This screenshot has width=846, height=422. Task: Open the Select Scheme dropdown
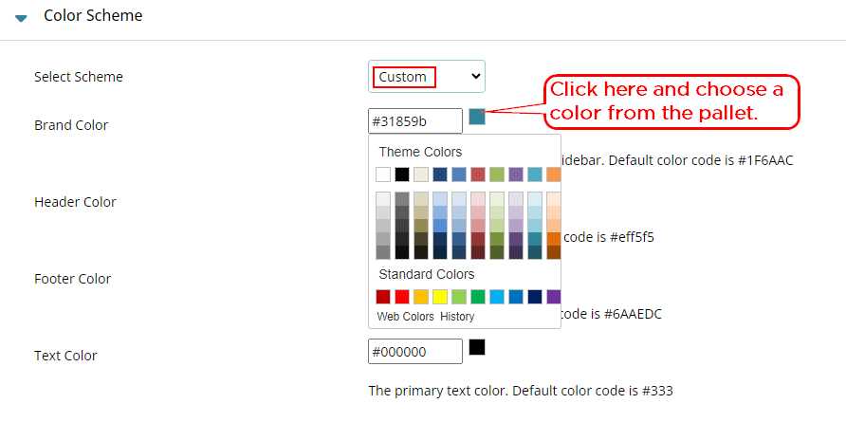427,76
